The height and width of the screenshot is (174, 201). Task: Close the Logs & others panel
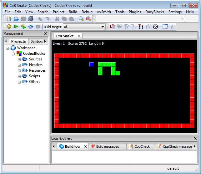[195, 138]
